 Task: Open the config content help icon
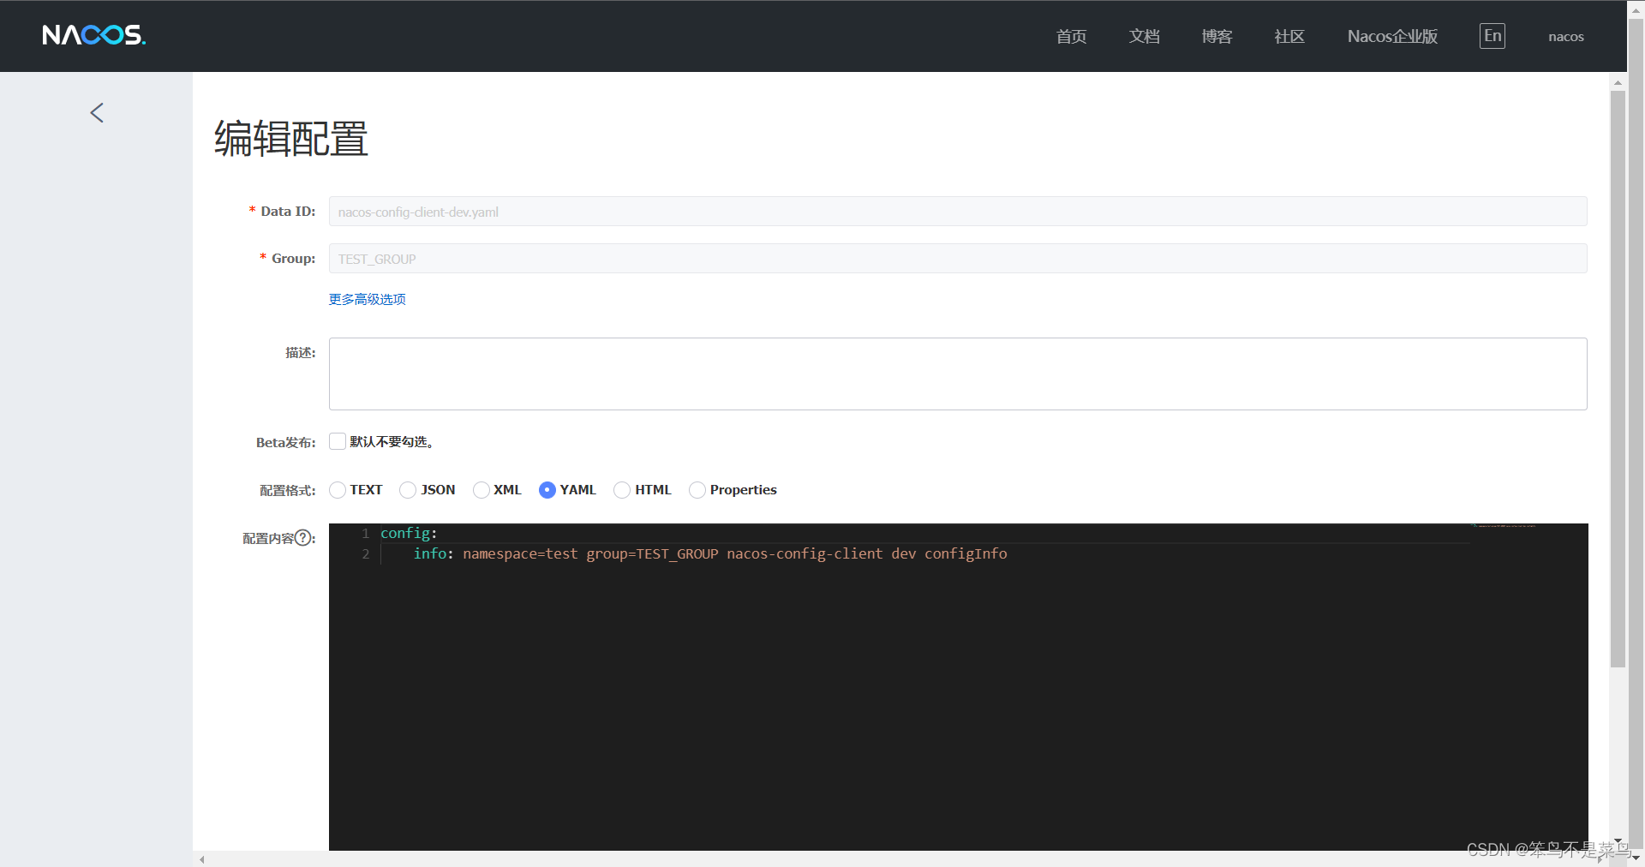pyautogui.click(x=302, y=538)
